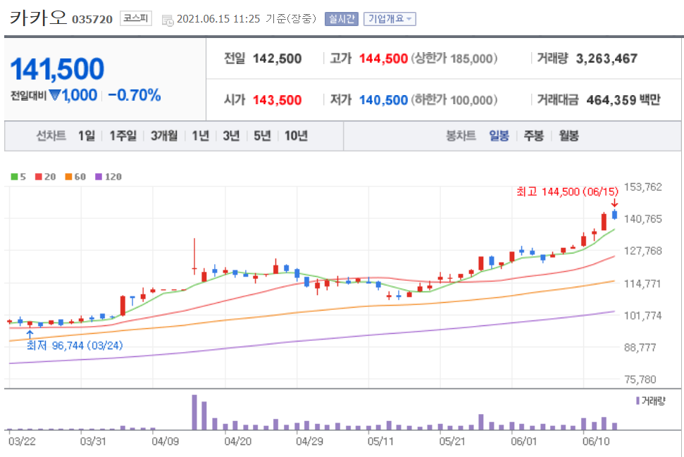Click the calendar icon beside the date
The width and height of the screenshot is (684, 457).
pos(168,20)
